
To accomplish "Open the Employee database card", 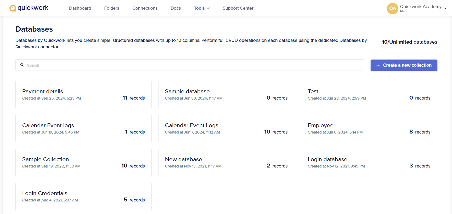I will click(x=369, y=128).
